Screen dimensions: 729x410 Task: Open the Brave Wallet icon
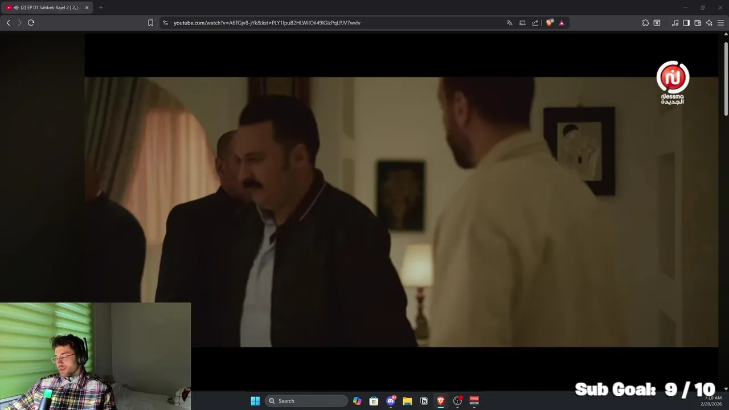pos(698,23)
